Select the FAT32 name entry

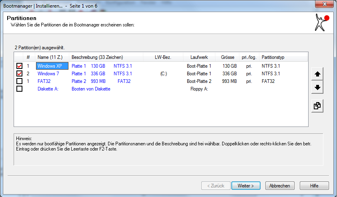(x=44, y=81)
